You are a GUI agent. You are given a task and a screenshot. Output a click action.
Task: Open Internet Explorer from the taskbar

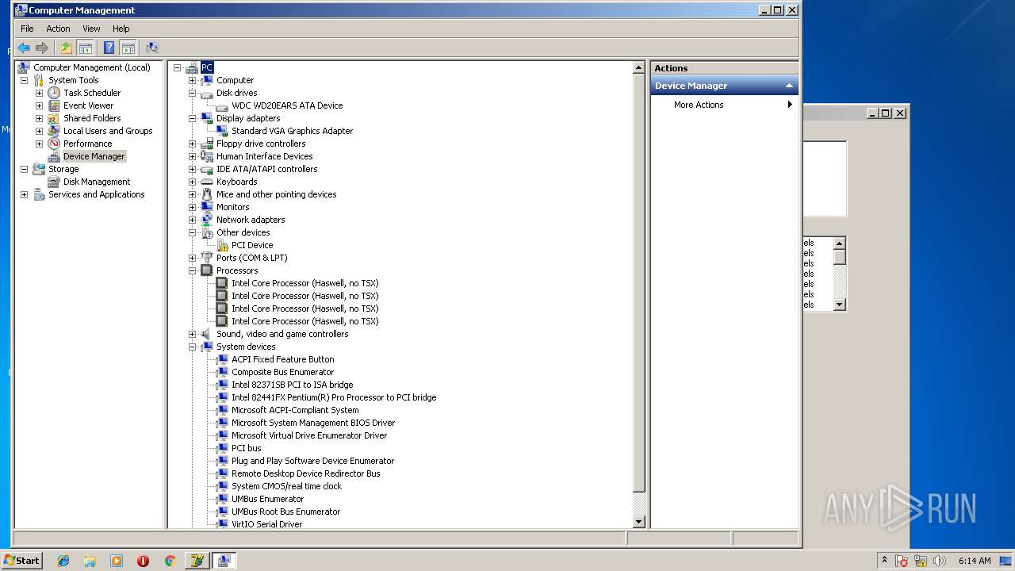63,561
